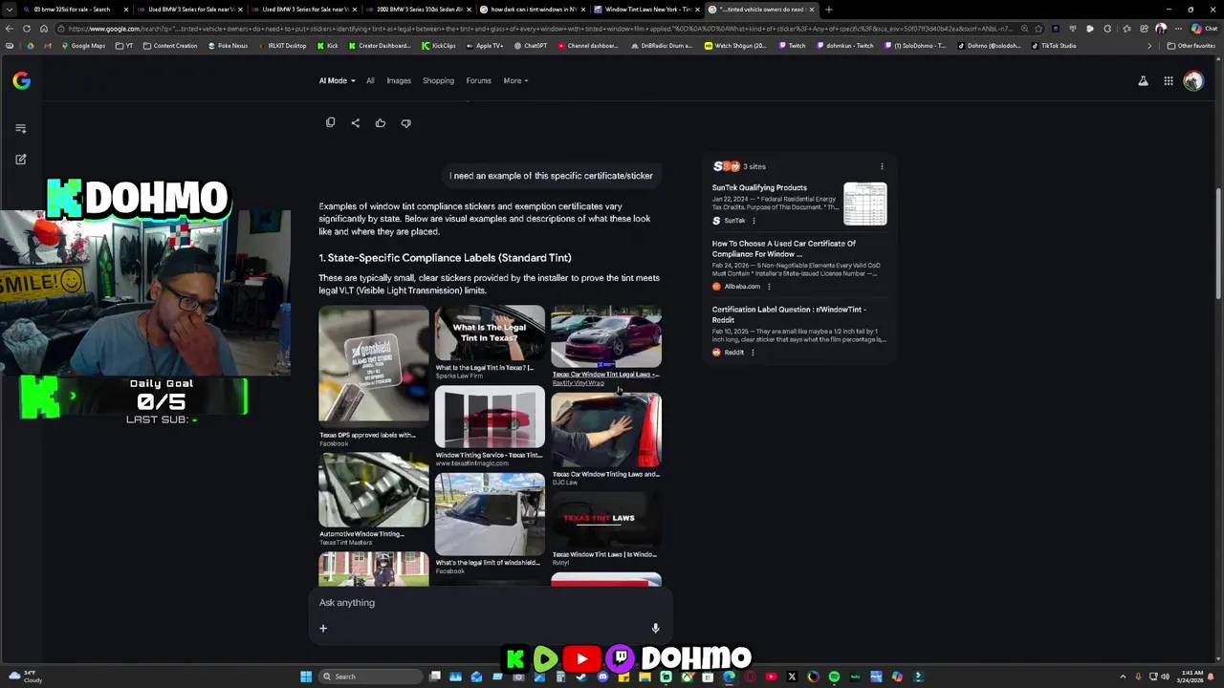Open Spotify from the taskbar
This screenshot has height=688, width=1224.
[834, 677]
